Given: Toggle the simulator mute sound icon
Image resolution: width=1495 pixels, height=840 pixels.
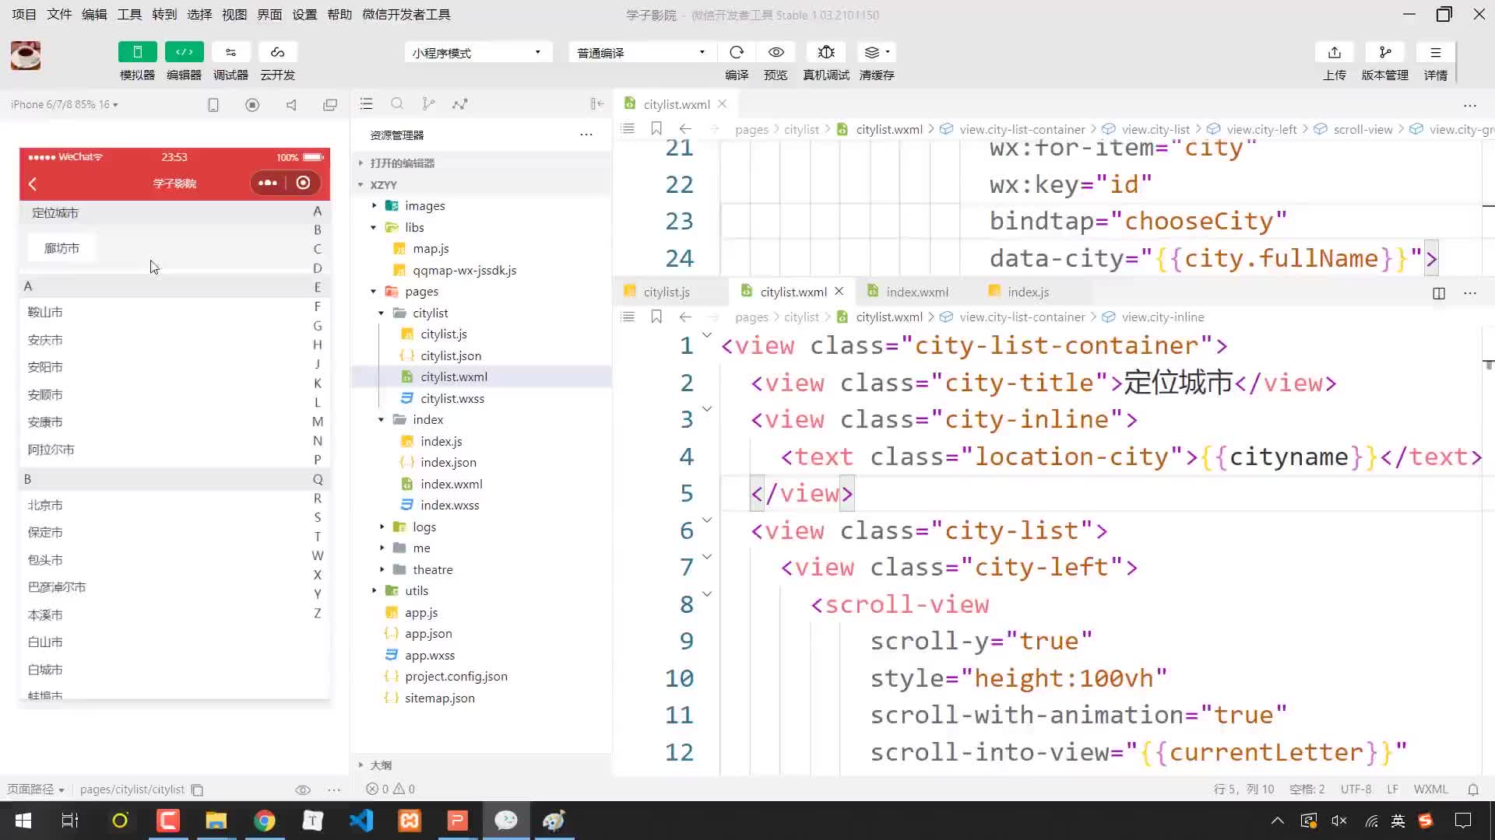Looking at the screenshot, I should [291, 104].
